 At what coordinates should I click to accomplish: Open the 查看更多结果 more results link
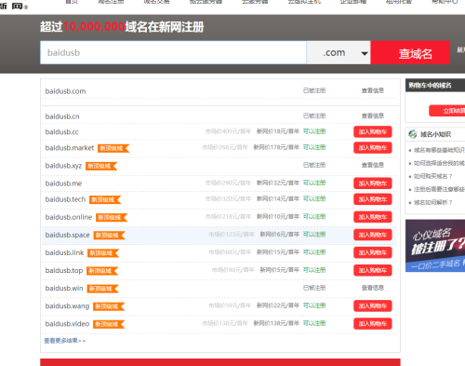click(64, 341)
